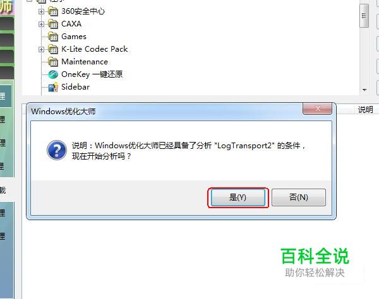Click the Games folder icon
The width and height of the screenshot is (379, 299).
click(x=53, y=37)
